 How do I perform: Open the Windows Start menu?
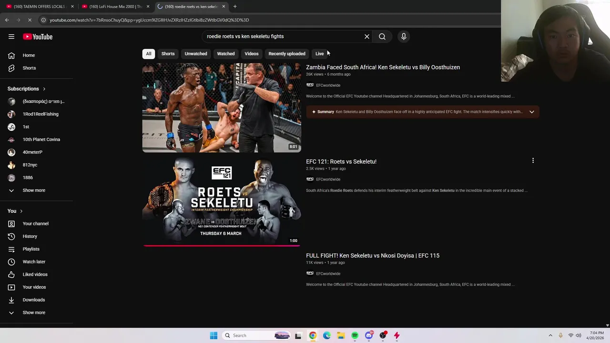point(213,335)
